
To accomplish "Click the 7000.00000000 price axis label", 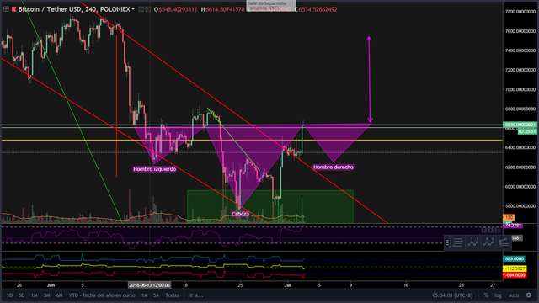I will click(520, 90).
